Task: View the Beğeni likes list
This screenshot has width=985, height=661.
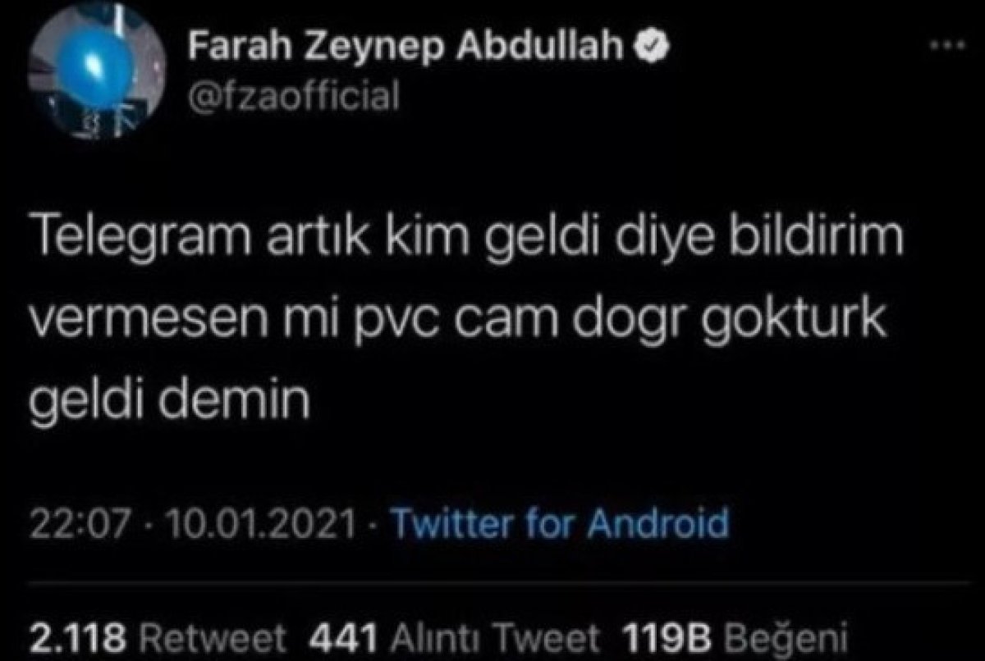Action: 772,636
